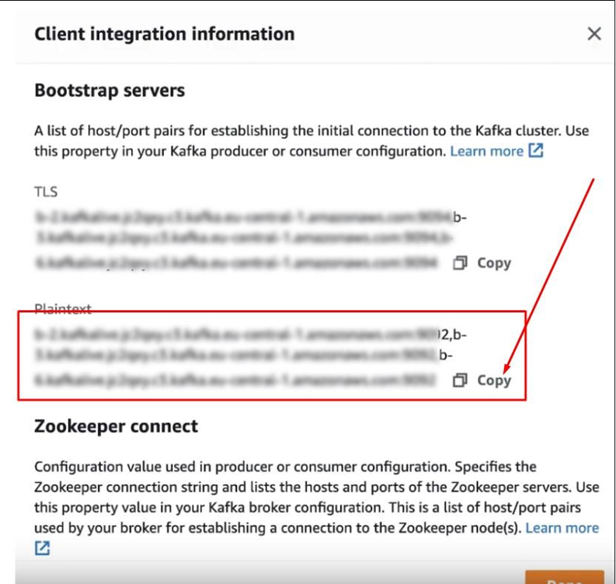Click the blurred TLS bootstrap server string
This screenshot has height=584, width=616.
[x=241, y=240]
